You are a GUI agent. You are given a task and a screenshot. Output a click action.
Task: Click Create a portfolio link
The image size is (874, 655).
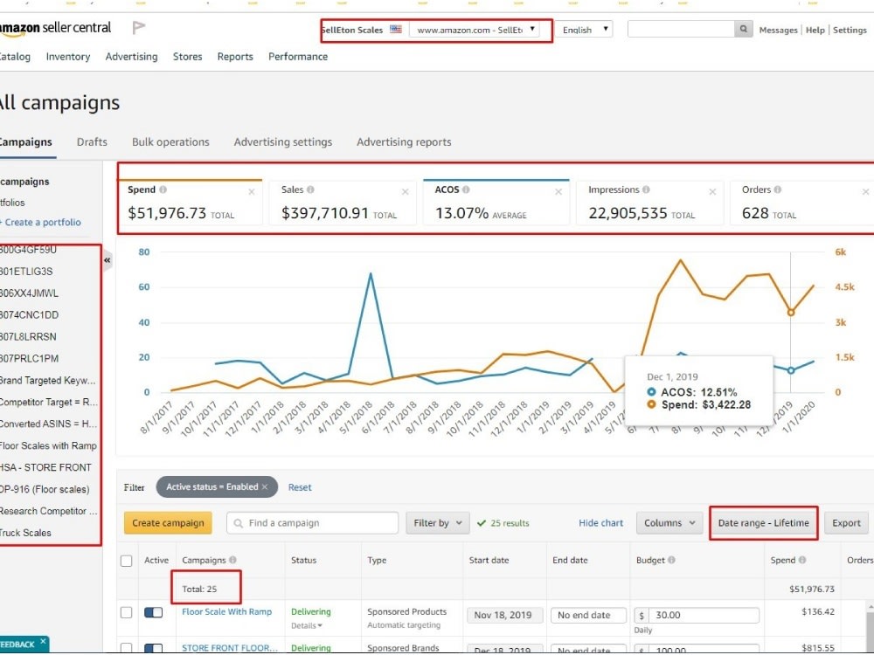pos(41,222)
